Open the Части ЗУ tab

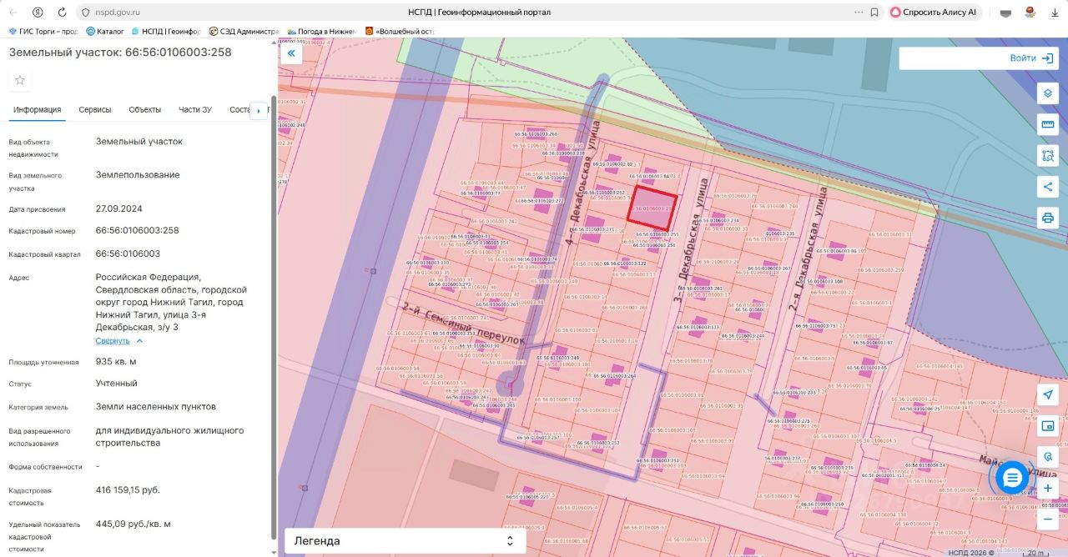(x=194, y=110)
